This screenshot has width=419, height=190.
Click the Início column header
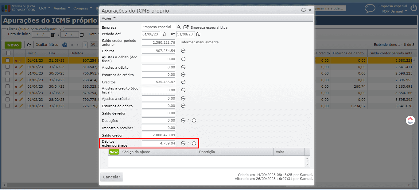point(36,53)
